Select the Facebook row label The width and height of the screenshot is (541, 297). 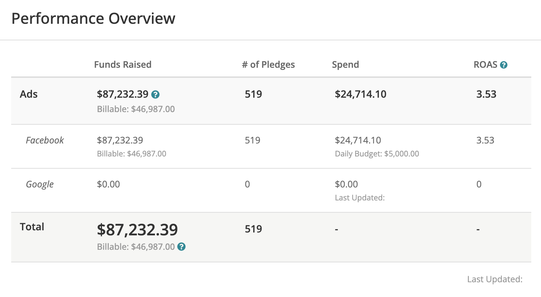point(45,140)
